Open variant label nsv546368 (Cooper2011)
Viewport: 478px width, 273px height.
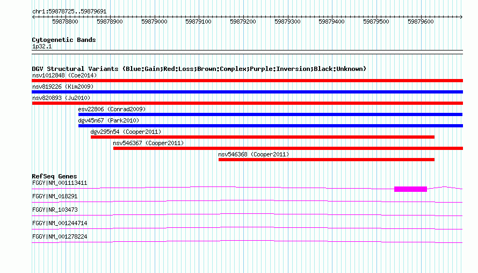[x=254, y=154]
